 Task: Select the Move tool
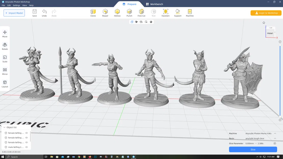point(5,33)
